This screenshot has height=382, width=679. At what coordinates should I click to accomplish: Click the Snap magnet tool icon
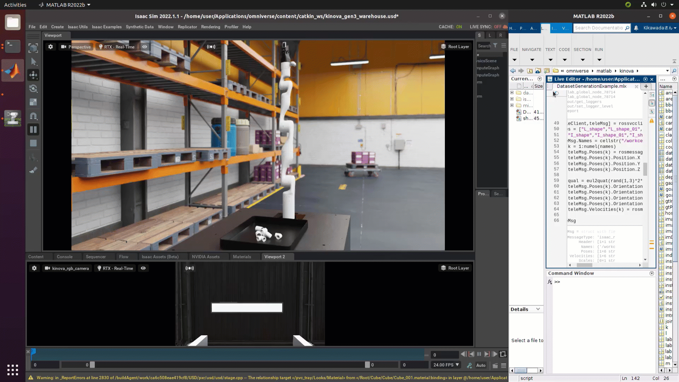click(33, 116)
